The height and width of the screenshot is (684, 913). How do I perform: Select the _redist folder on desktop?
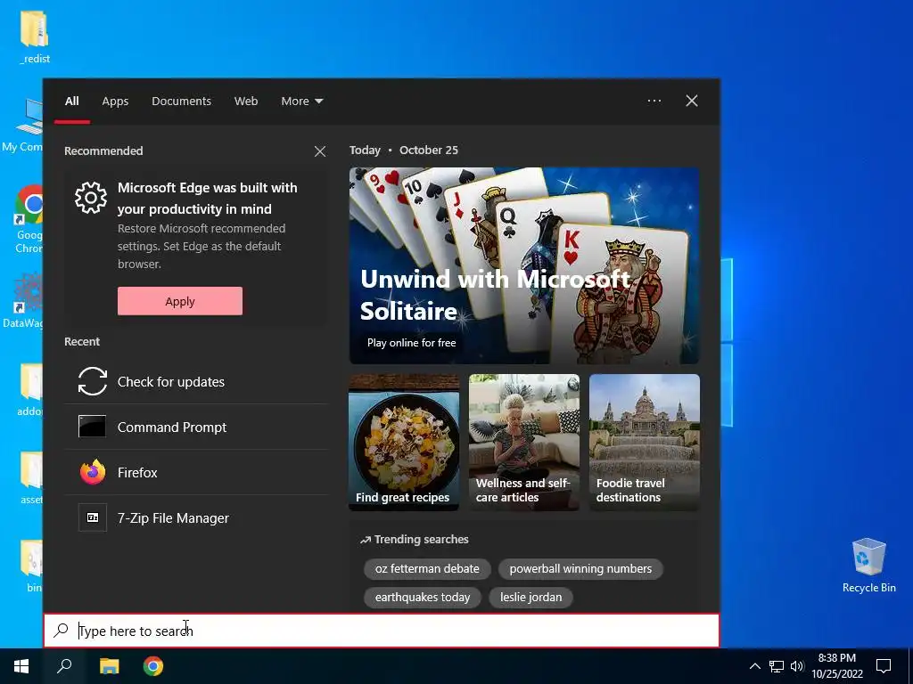35,36
